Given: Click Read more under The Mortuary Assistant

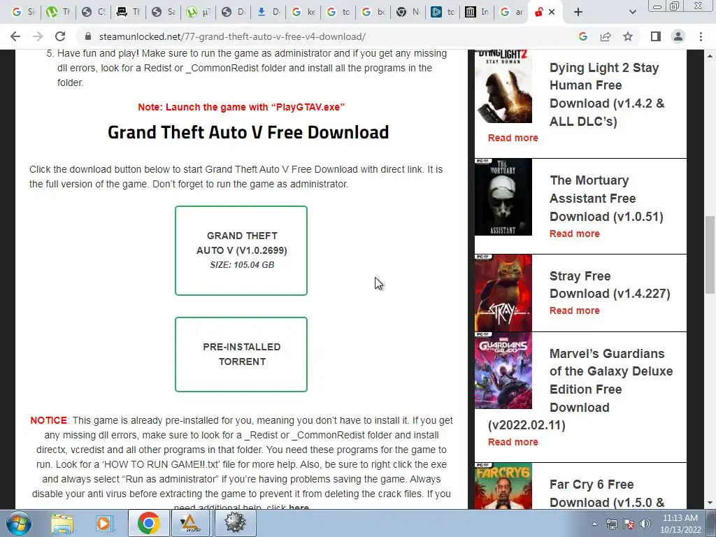Looking at the screenshot, I should [x=575, y=234].
